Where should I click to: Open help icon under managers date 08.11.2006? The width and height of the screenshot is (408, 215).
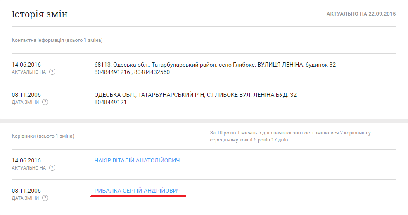(x=45, y=198)
